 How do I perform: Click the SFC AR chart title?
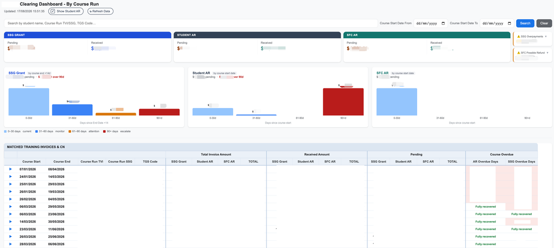pos(382,73)
